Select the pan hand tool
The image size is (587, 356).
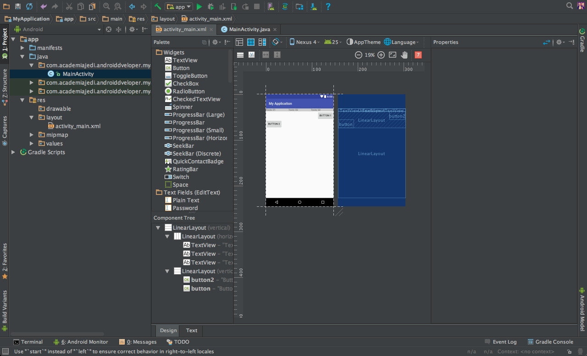(x=404, y=55)
